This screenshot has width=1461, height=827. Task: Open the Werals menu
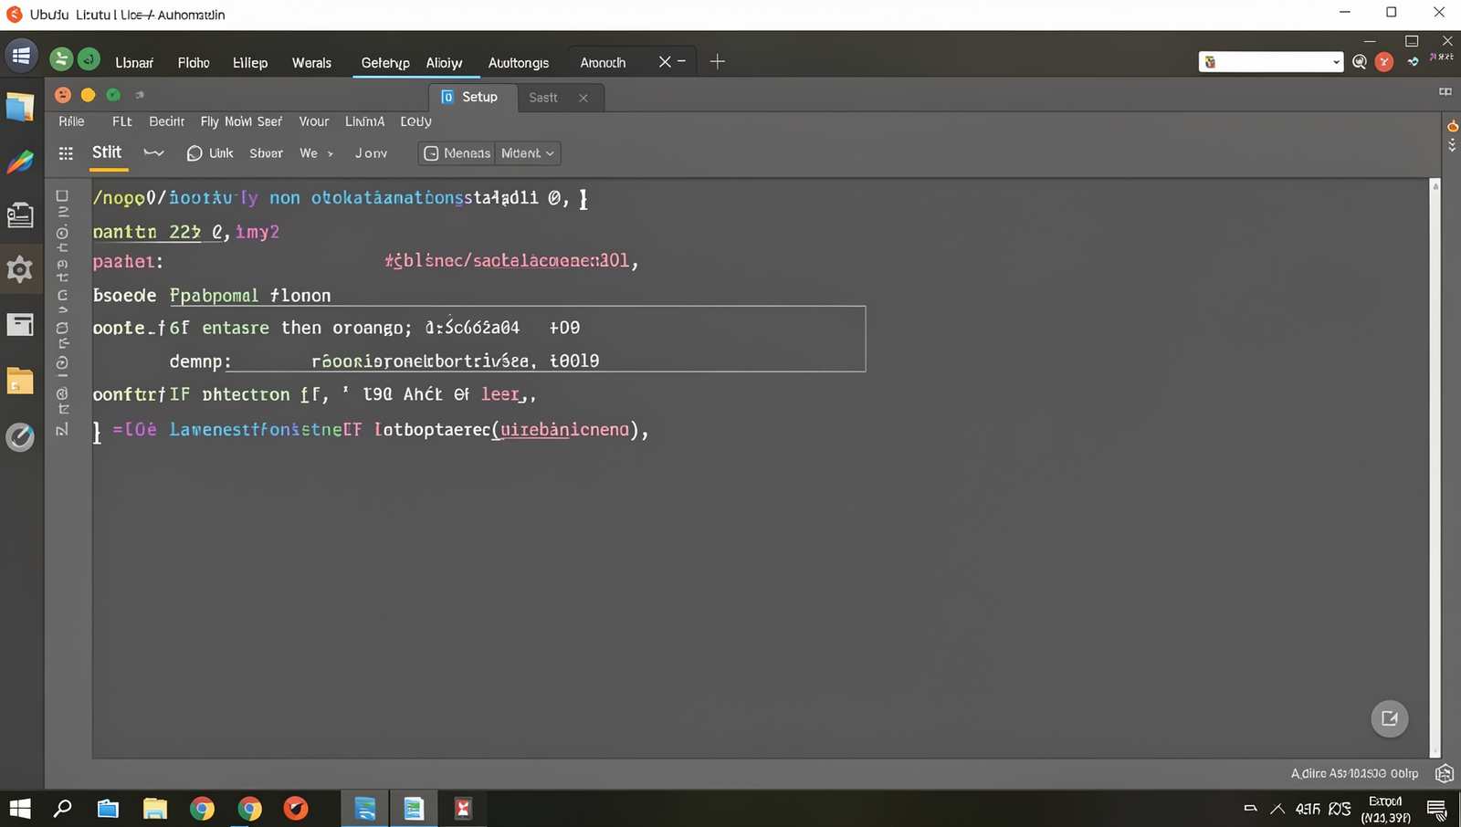pyautogui.click(x=311, y=63)
